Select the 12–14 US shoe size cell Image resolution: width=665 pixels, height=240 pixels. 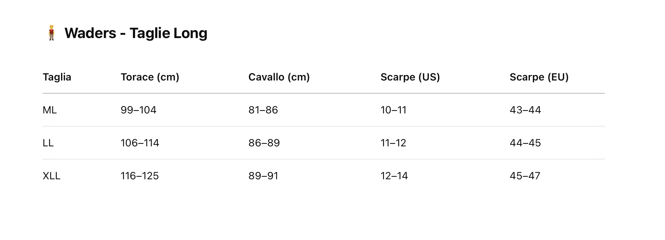[x=394, y=176]
